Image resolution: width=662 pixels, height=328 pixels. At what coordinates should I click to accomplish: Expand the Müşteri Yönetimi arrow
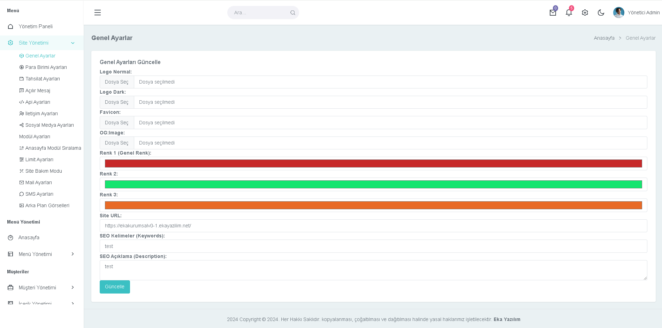(x=73, y=287)
